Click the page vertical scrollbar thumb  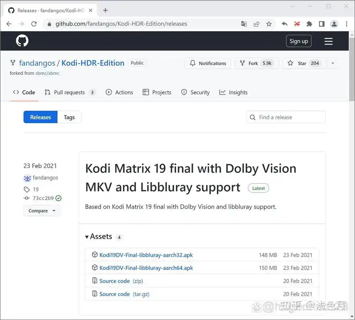352,70
